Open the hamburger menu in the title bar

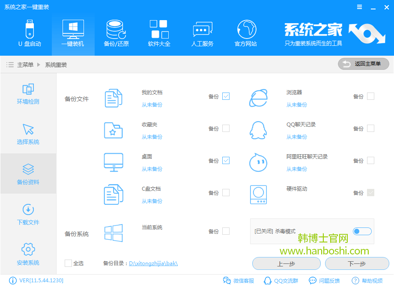pos(359,6)
